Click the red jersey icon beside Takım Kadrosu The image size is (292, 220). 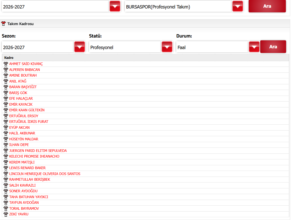coord(4,24)
